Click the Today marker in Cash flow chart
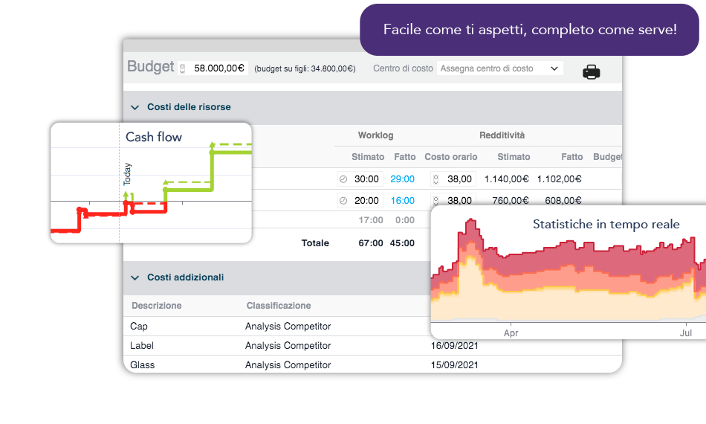Screen dimensions: 706x424 tap(127, 174)
